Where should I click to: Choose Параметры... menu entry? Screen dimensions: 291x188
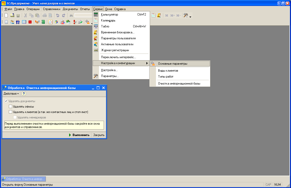point(121,76)
